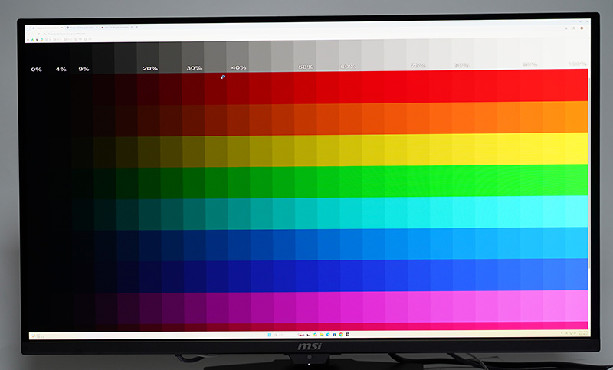Click the browser back arrow icon
The image size is (613, 370).
point(28,34)
